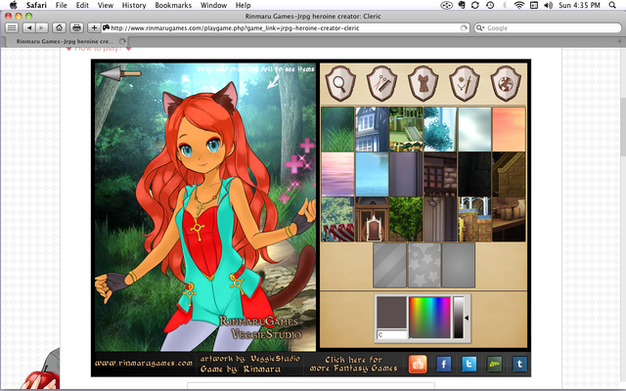Click the black-white brightness slider bar
626x391 pixels.
point(459,317)
